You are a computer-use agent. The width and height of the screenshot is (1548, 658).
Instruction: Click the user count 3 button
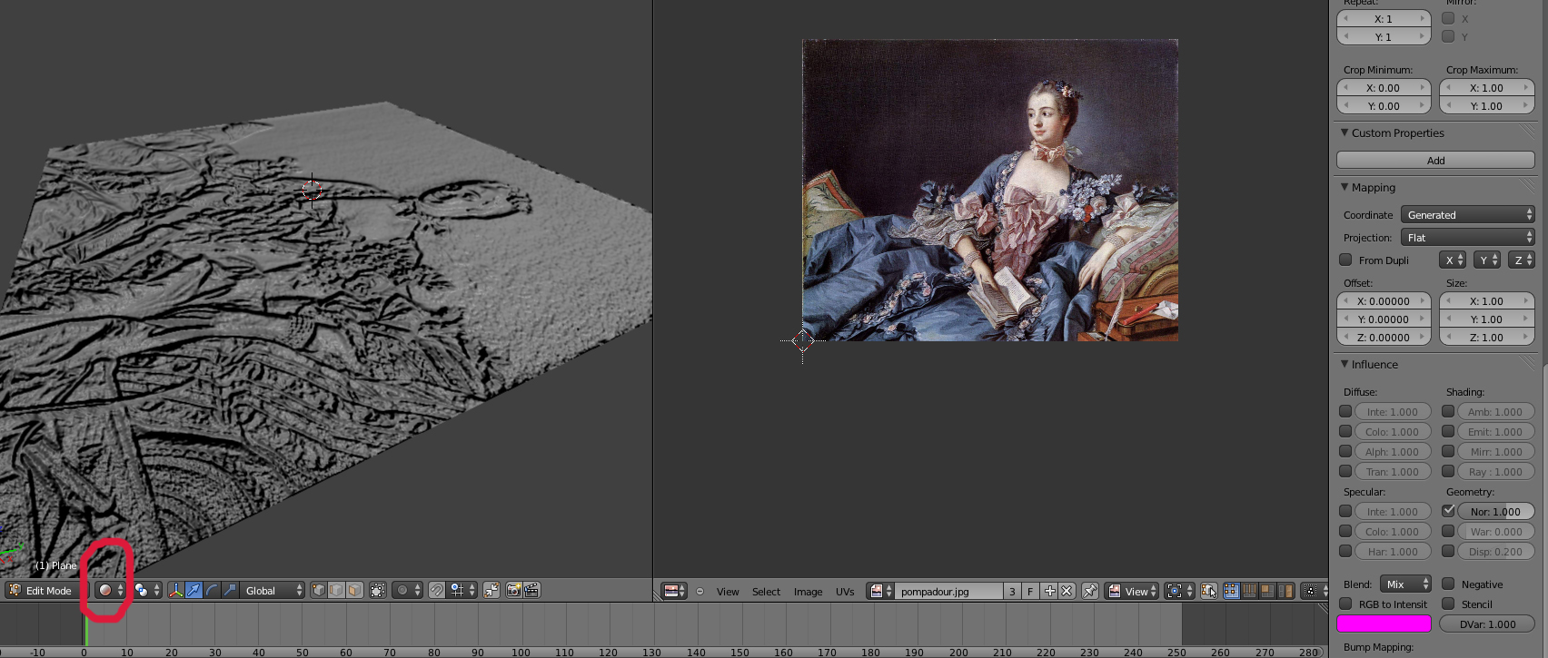1012,591
